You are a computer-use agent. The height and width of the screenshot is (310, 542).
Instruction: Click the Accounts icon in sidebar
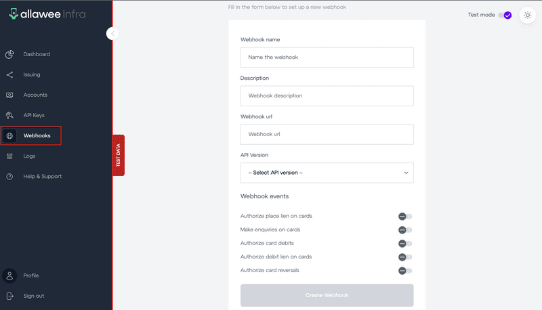tap(9, 95)
